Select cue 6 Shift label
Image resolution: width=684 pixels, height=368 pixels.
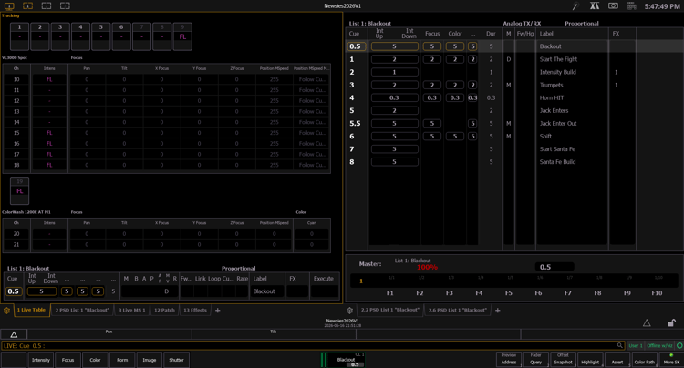pos(545,137)
